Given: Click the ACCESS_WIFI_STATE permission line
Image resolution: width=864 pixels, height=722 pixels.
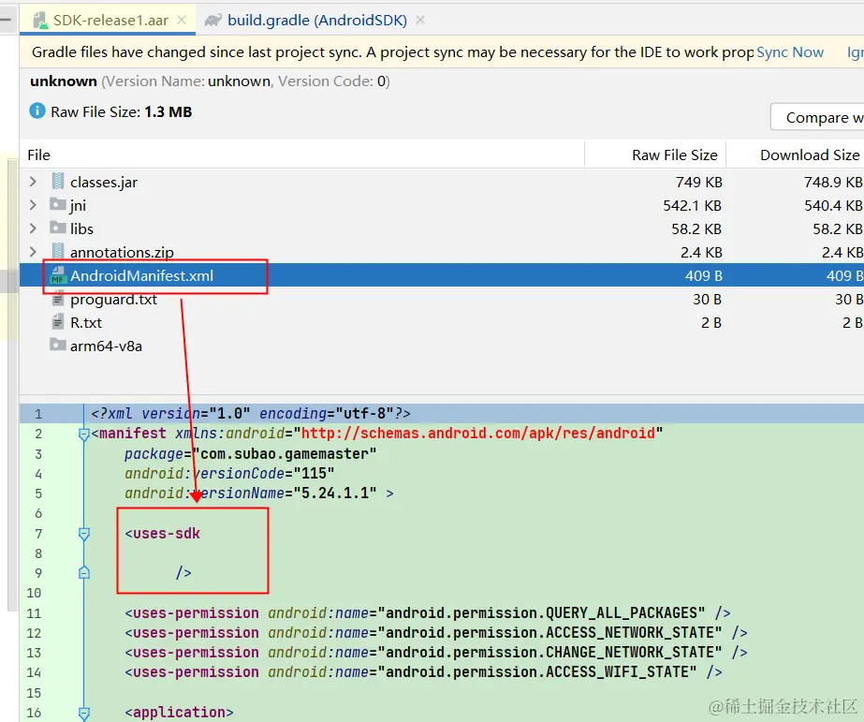Looking at the screenshot, I should (x=423, y=673).
